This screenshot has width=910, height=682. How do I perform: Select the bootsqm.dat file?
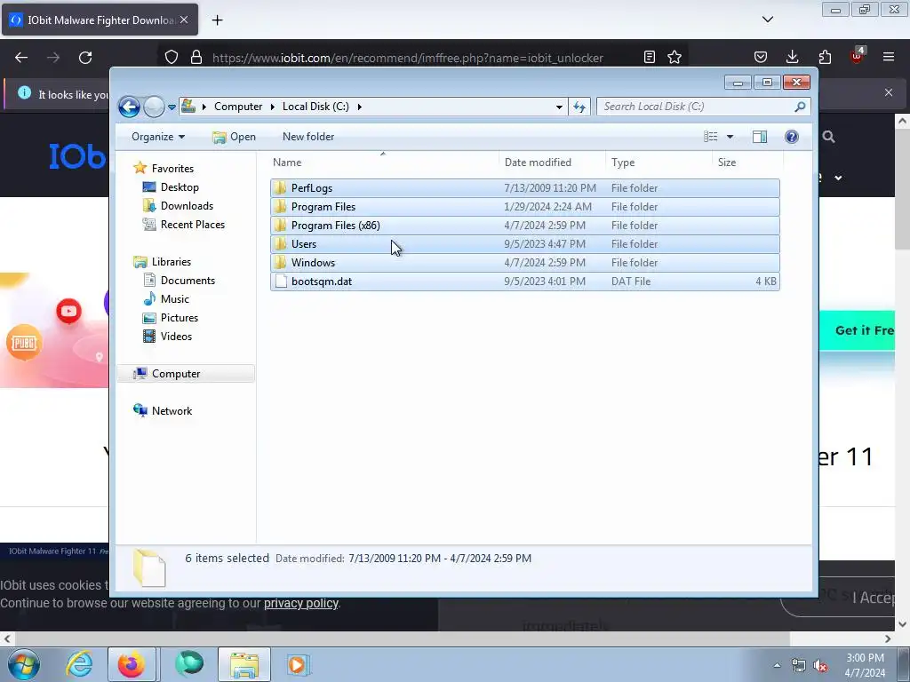point(524,282)
